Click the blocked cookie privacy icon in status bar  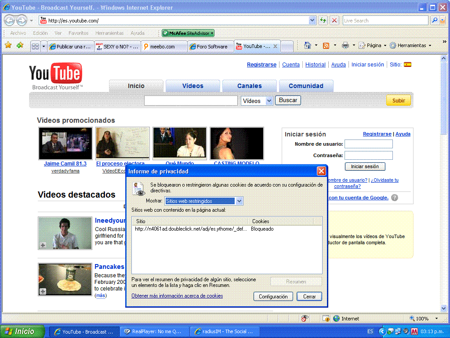[x=305, y=318]
